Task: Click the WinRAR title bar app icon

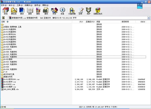Action: [x=1, y=2]
